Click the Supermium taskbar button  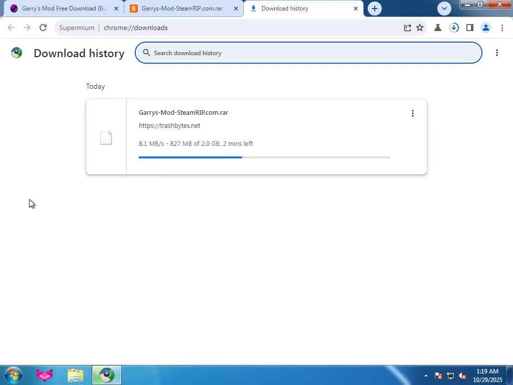click(107, 375)
